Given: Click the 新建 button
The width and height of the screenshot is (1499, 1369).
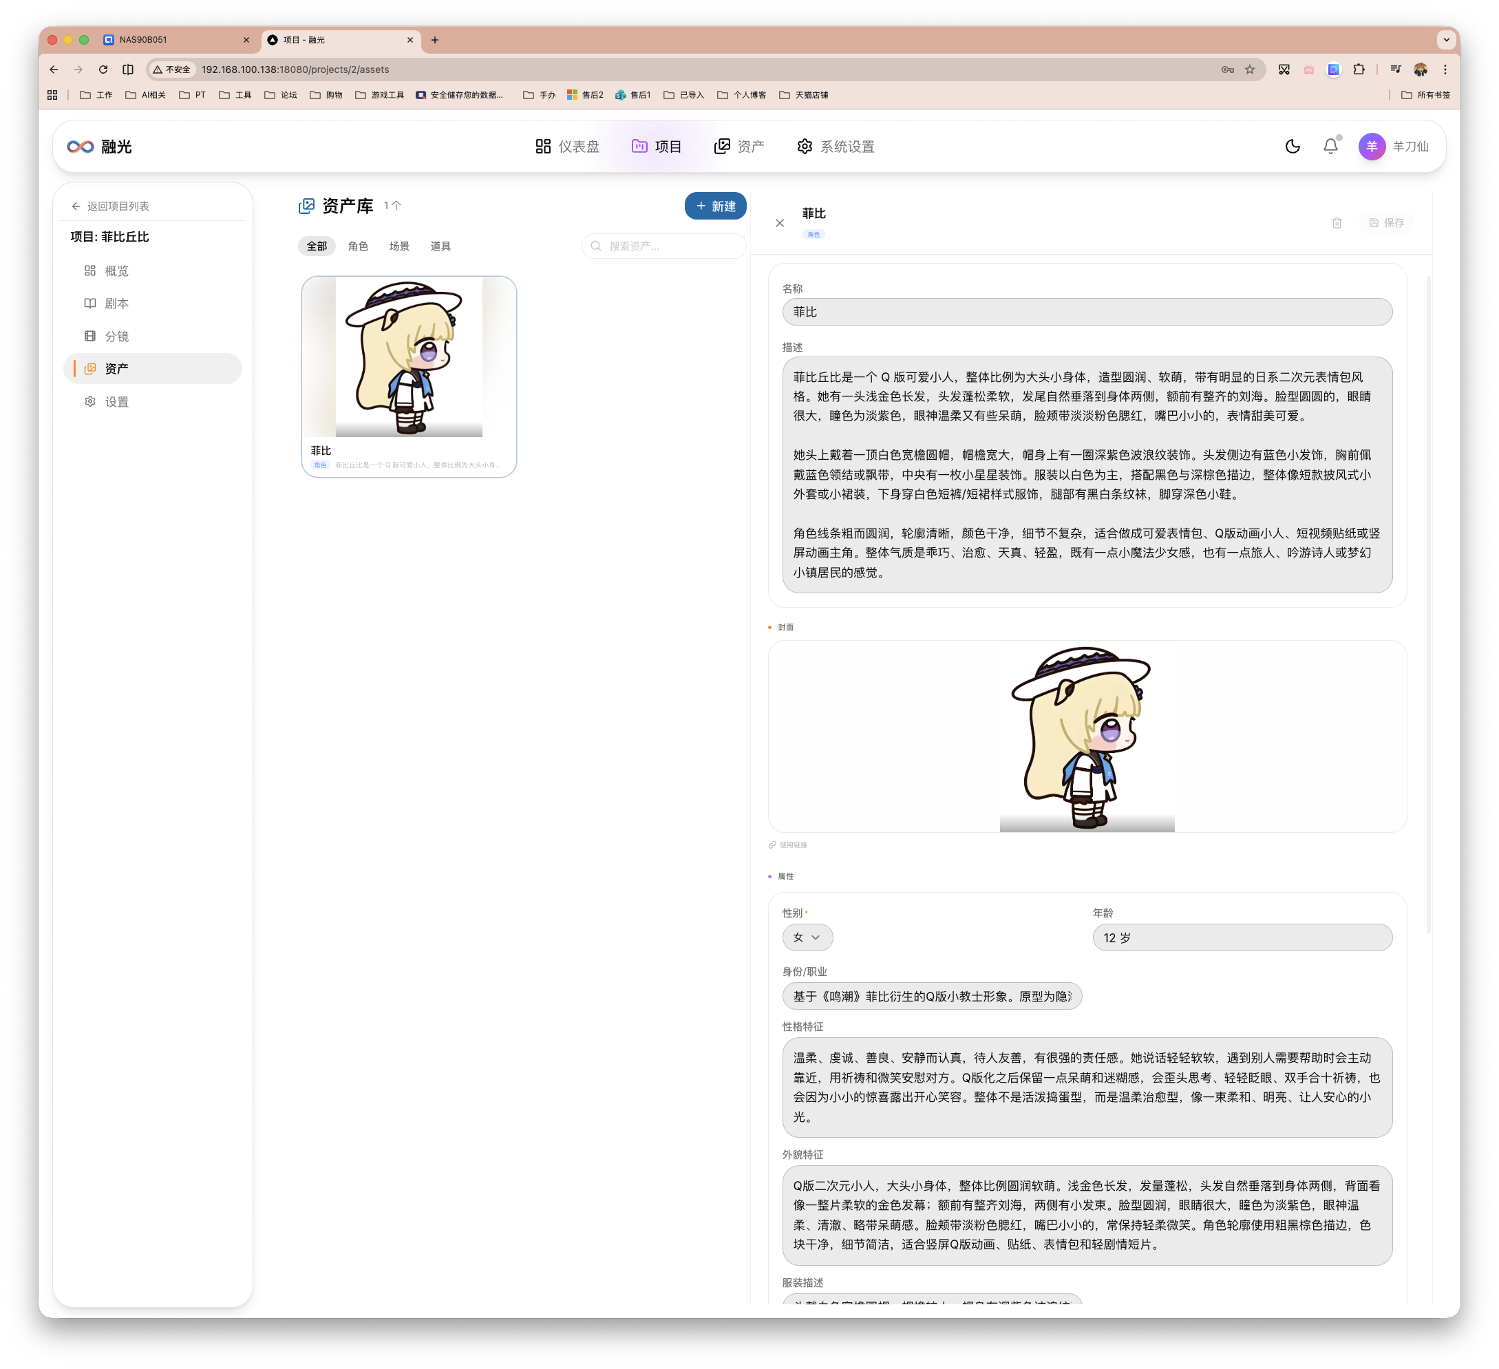Looking at the screenshot, I should click(x=715, y=206).
